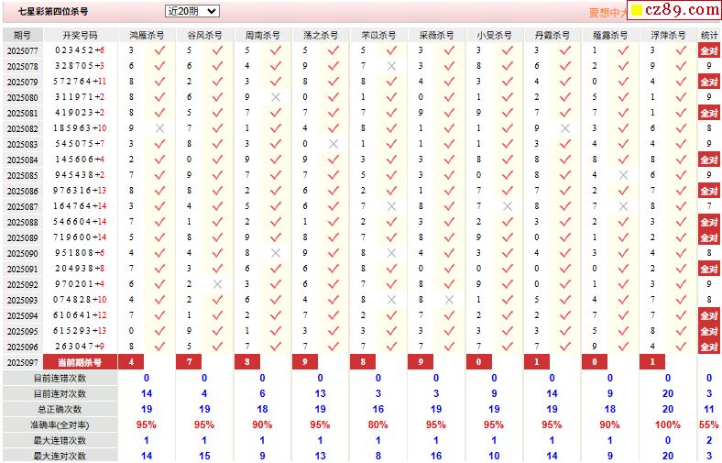The image size is (722, 463).
Task: Click the 七星彩第四位杀号 title
Action: pos(53,12)
